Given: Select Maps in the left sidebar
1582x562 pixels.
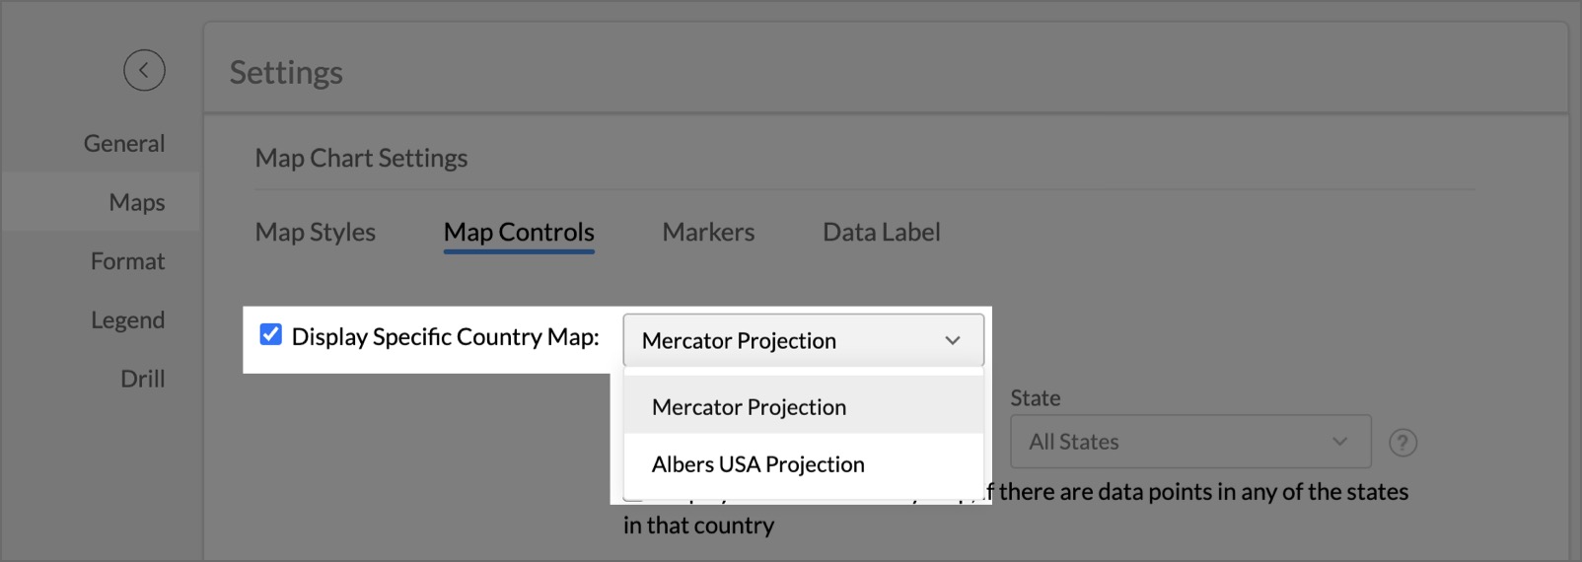Looking at the screenshot, I should pos(137,203).
